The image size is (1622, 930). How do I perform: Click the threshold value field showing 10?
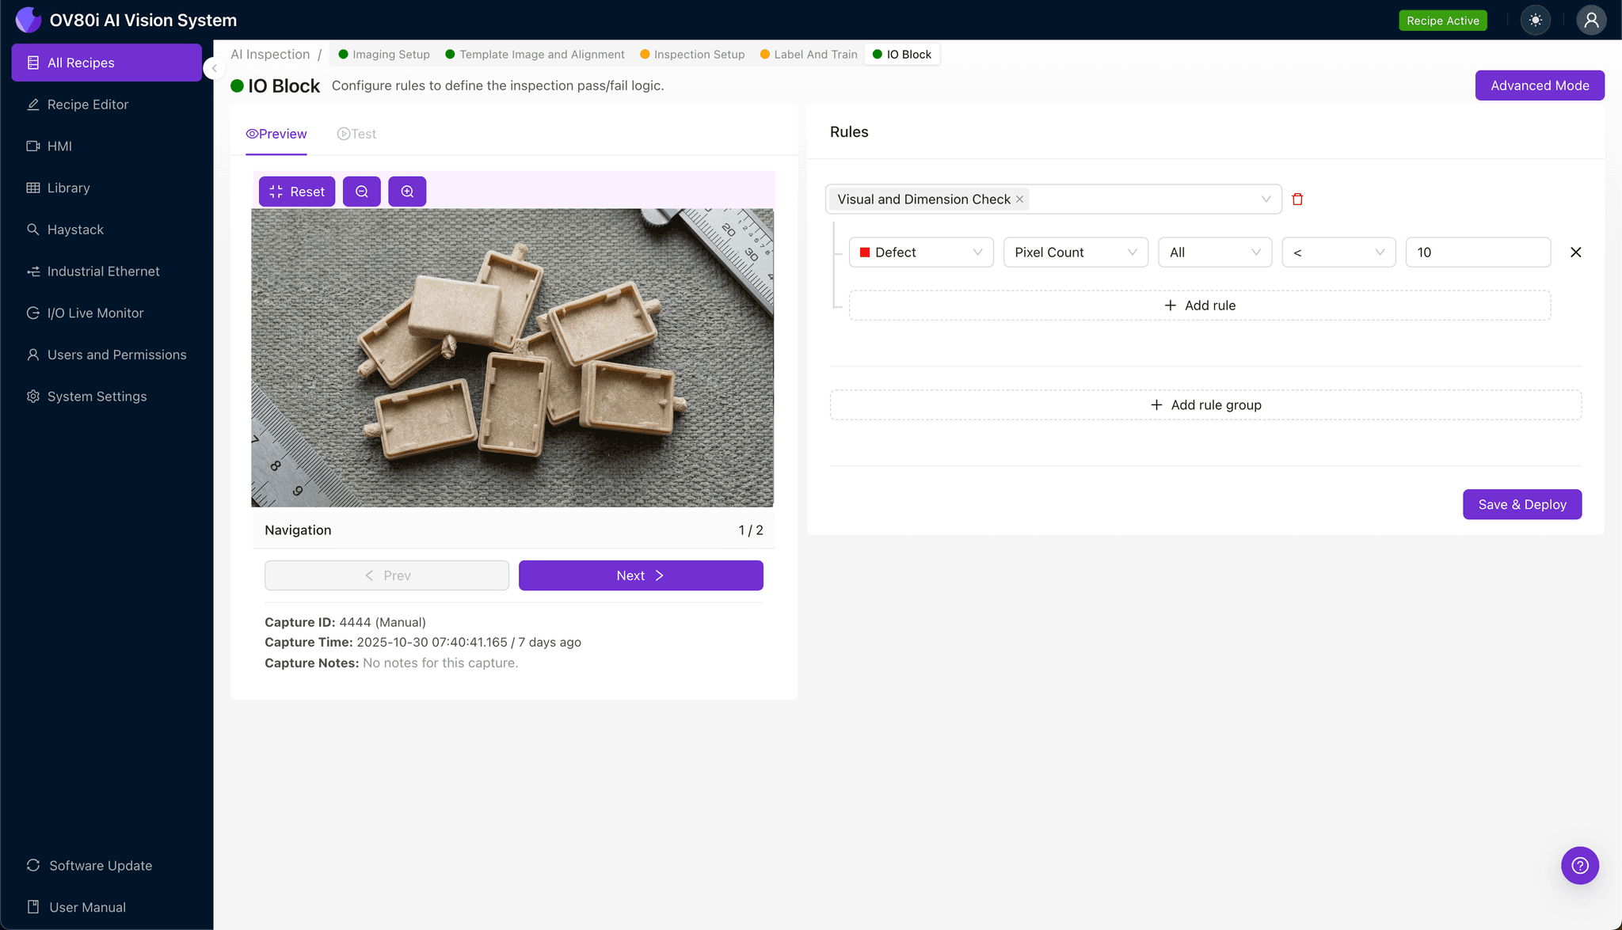pyautogui.click(x=1477, y=252)
